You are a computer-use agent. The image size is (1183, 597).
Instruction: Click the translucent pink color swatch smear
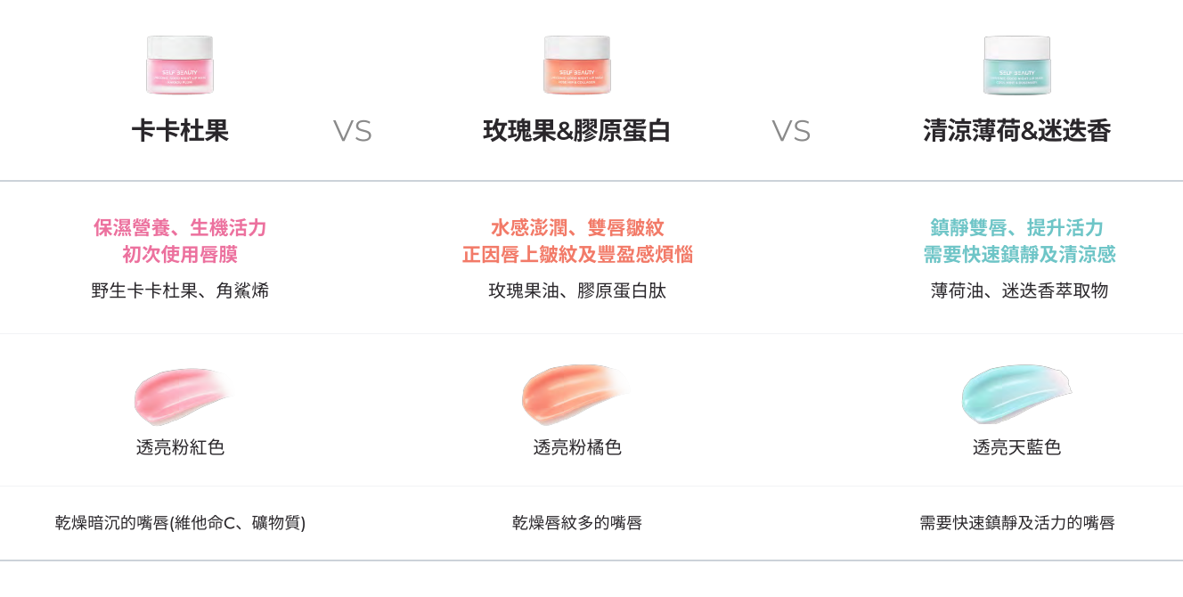180,396
